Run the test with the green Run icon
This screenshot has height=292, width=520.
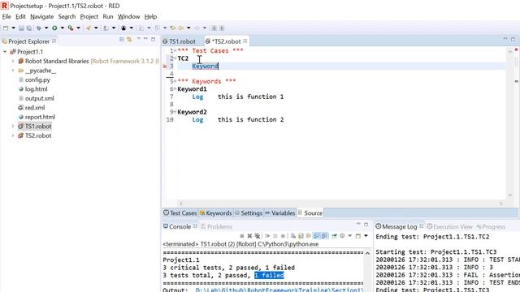click(x=54, y=28)
